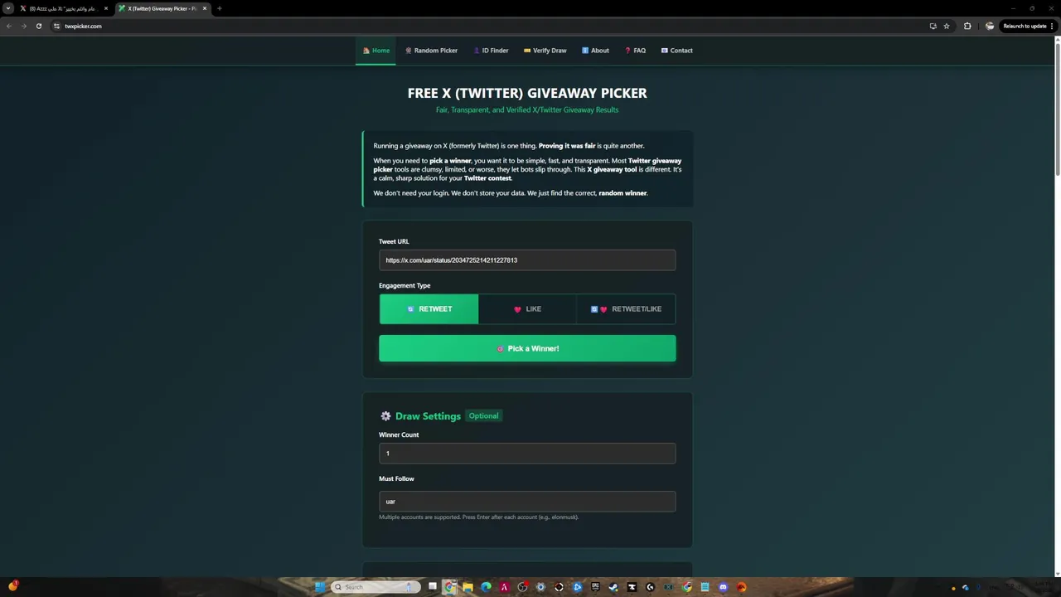Launch Microsoft Edge from the taskbar
This screenshot has height=597, width=1061.
click(x=486, y=587)
